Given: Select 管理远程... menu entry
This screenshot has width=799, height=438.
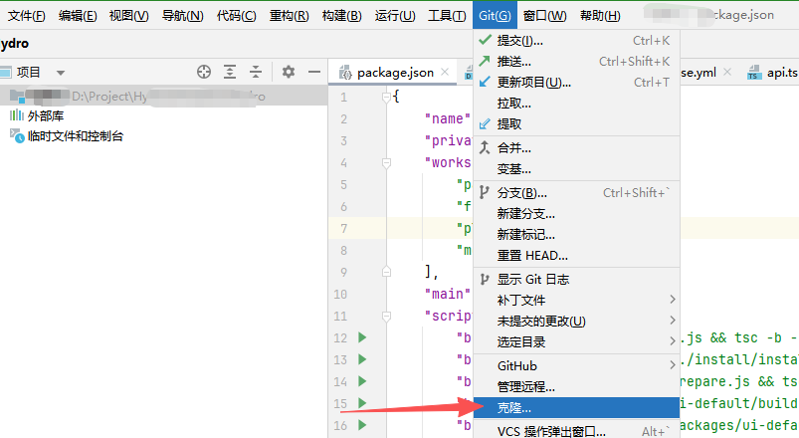Looking at the screenshot, I should pyautogui.click(x=576, y=387).
